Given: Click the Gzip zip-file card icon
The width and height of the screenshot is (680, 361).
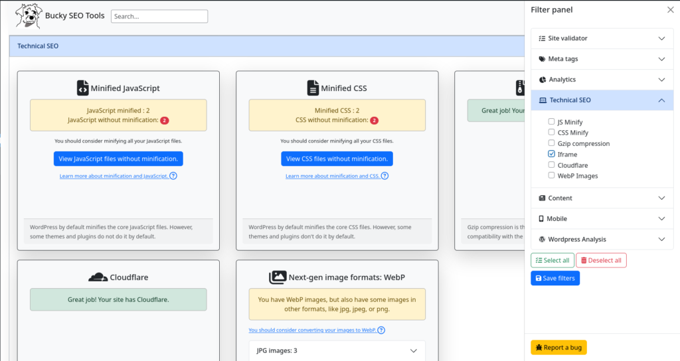Looking at the screenshot, I should pyautogui.click(x=520, y=88).
